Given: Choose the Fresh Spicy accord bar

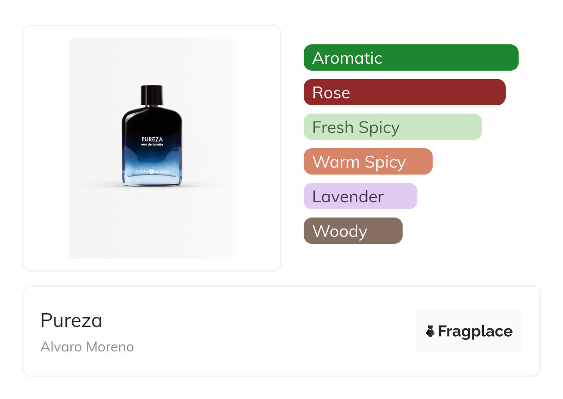Looking at the screenshot, I should (x=392, y=127).
